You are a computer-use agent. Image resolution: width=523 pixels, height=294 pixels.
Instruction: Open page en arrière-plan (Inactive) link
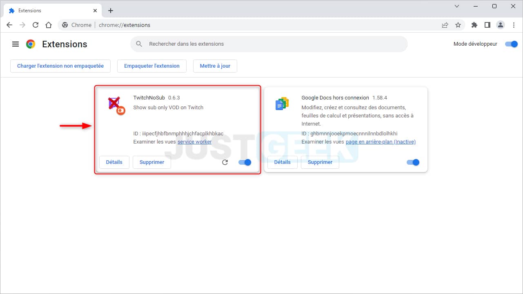coord(381,142)
